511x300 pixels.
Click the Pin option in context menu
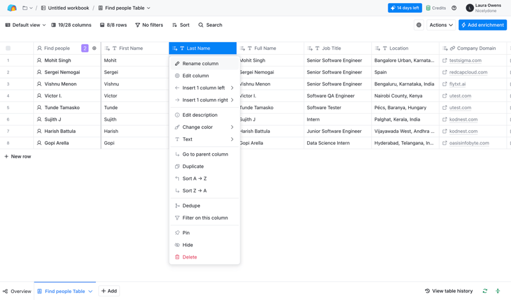(186, 233)
